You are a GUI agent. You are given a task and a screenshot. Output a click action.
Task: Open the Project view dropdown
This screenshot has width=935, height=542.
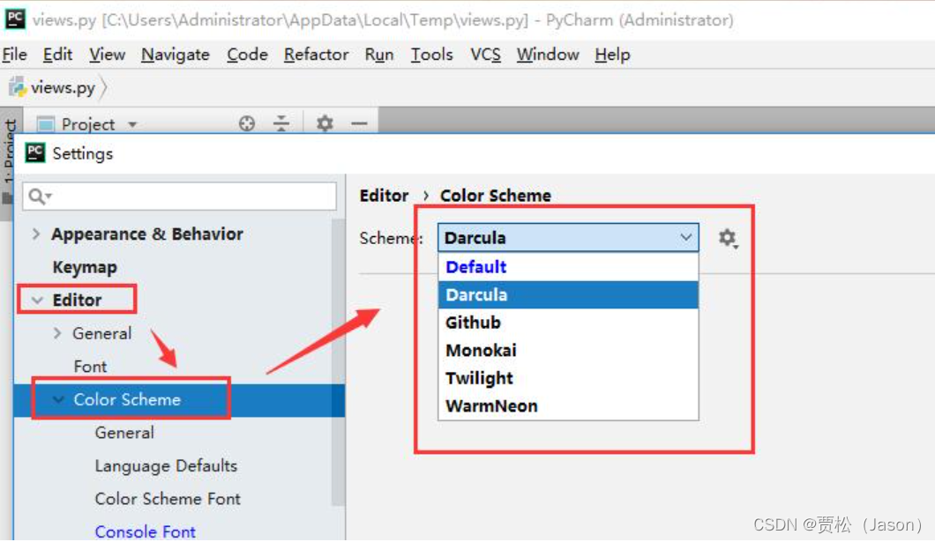pos(132,124)
